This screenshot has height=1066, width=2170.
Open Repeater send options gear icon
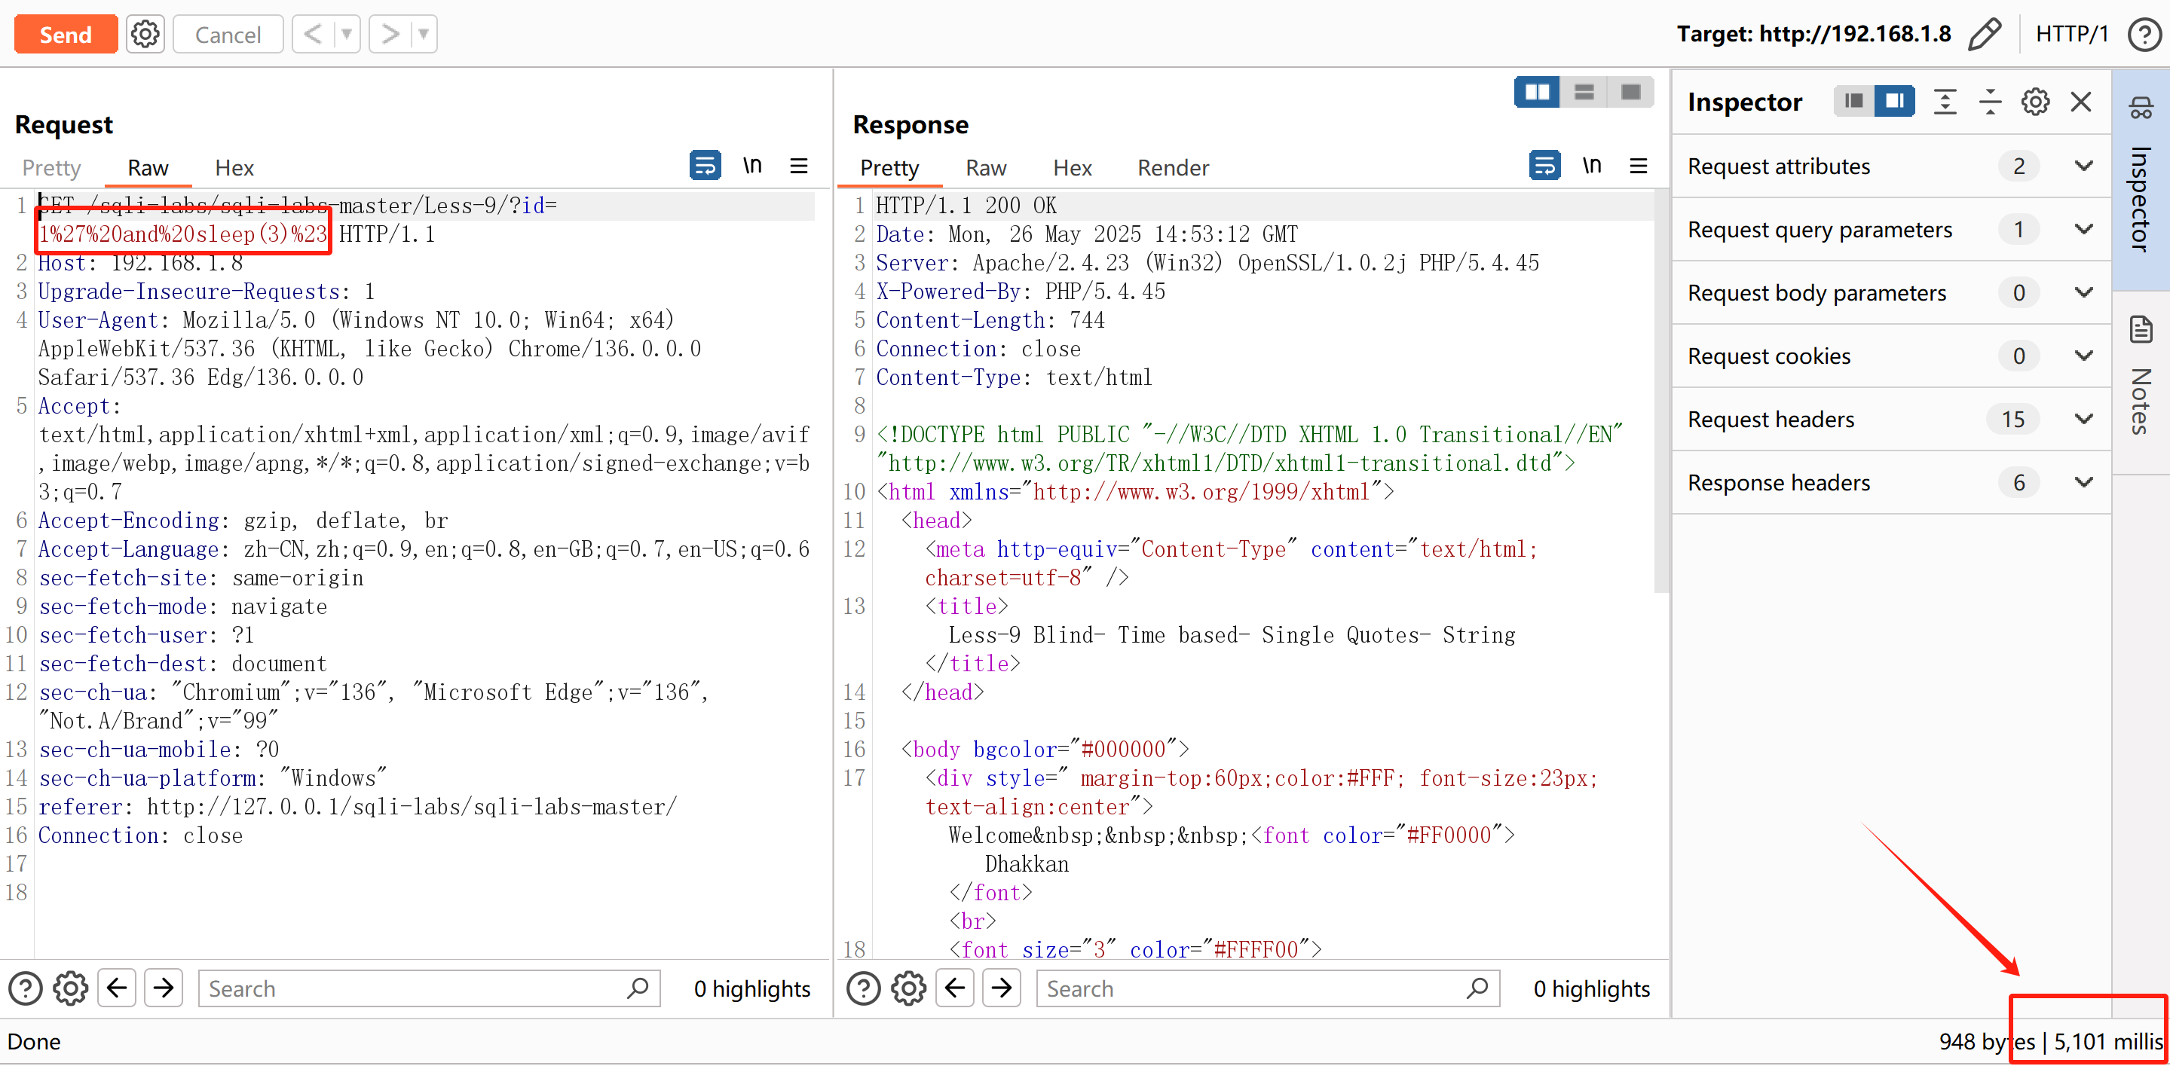[x=145, y=34]
